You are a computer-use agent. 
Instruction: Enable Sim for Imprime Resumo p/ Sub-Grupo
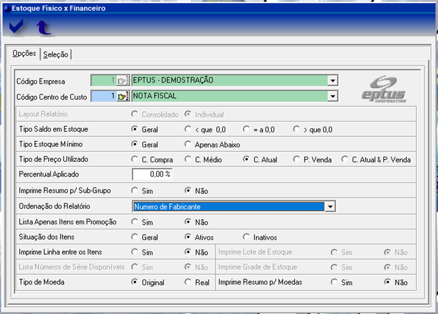pyautogui.click(x=134, y=191)
